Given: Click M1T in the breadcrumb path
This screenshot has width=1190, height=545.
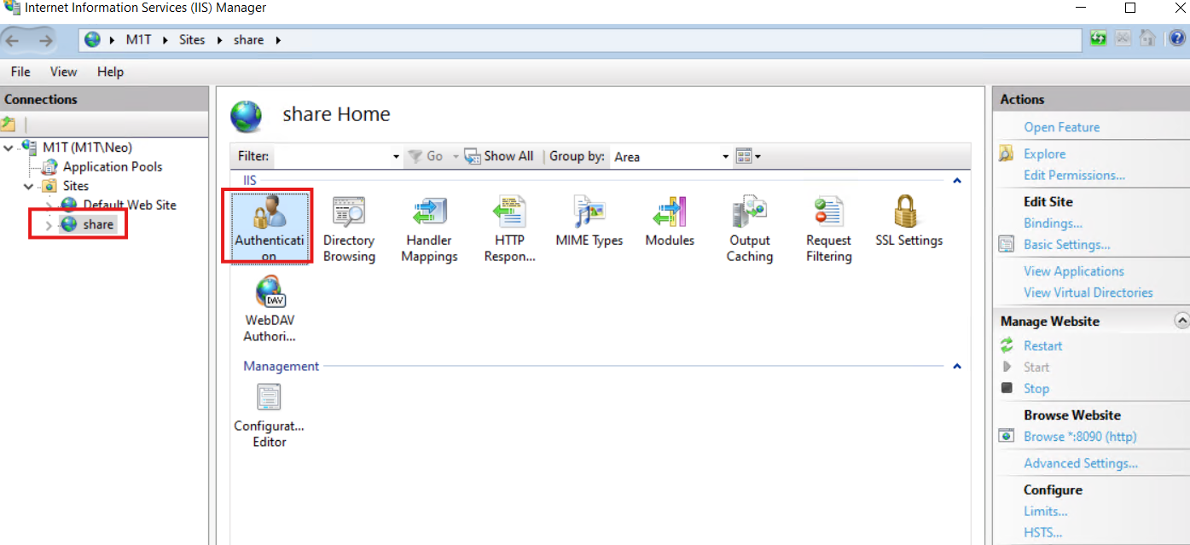Looking at the screenshot, I should (x=138, y=40).
